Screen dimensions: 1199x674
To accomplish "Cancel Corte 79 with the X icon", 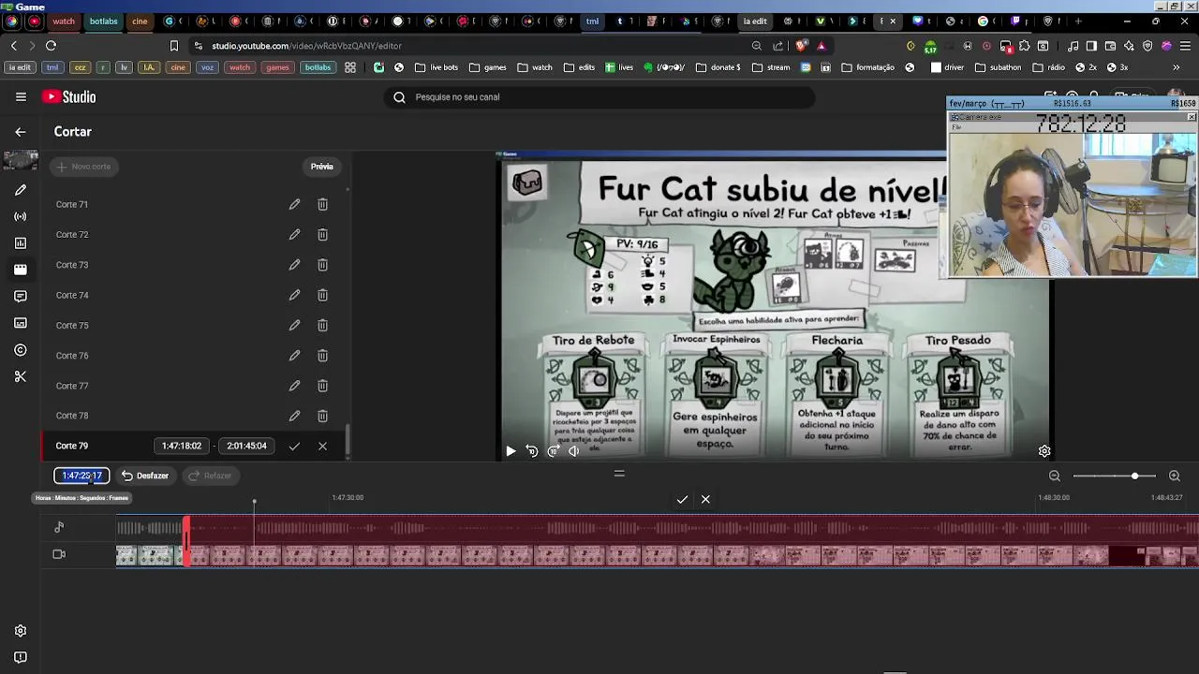I will click(x=322, y=447).
